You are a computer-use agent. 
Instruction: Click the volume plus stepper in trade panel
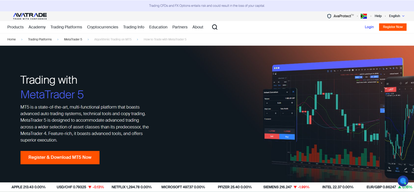click(x=292, y=103)
